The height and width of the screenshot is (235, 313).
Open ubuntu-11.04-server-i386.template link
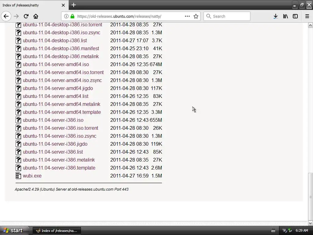click(59, 168)
